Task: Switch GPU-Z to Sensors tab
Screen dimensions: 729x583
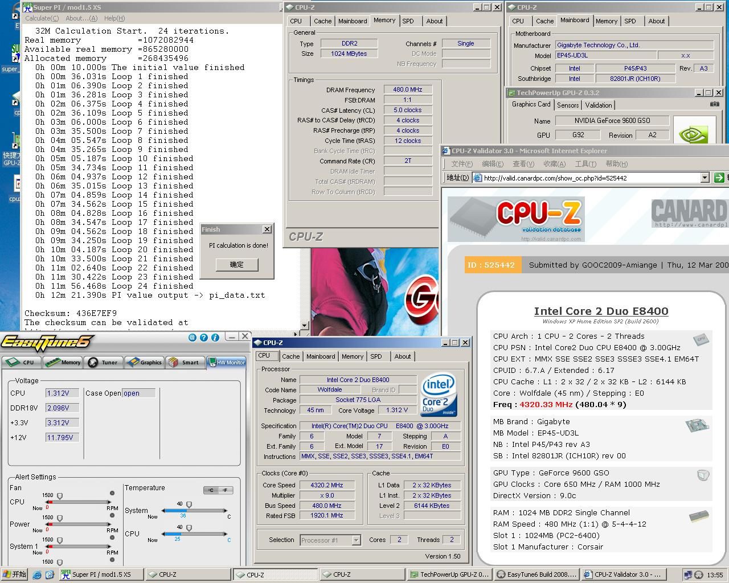Action: [x=568, y=105]
